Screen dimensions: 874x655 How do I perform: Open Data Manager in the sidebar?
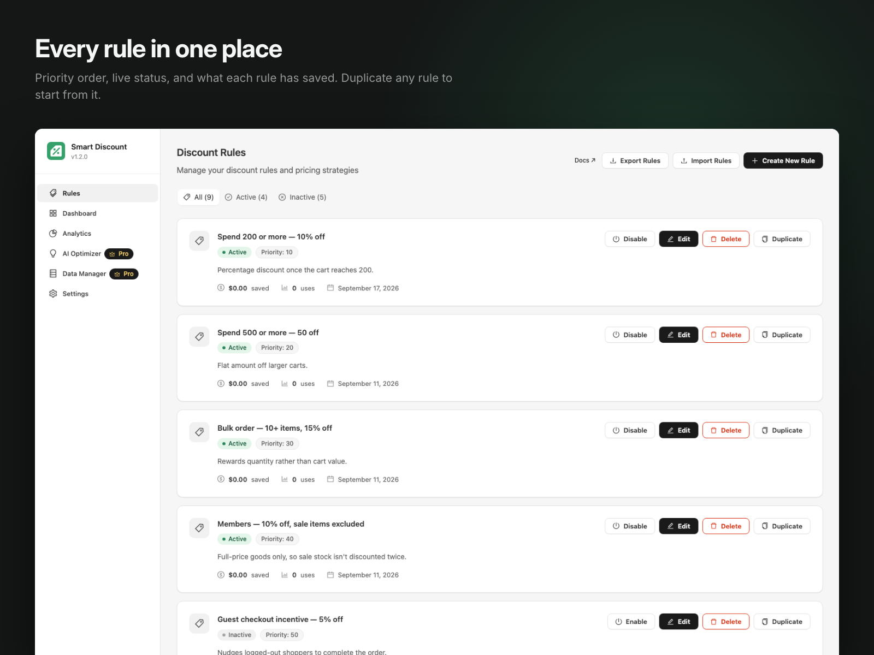click(98, 273)
